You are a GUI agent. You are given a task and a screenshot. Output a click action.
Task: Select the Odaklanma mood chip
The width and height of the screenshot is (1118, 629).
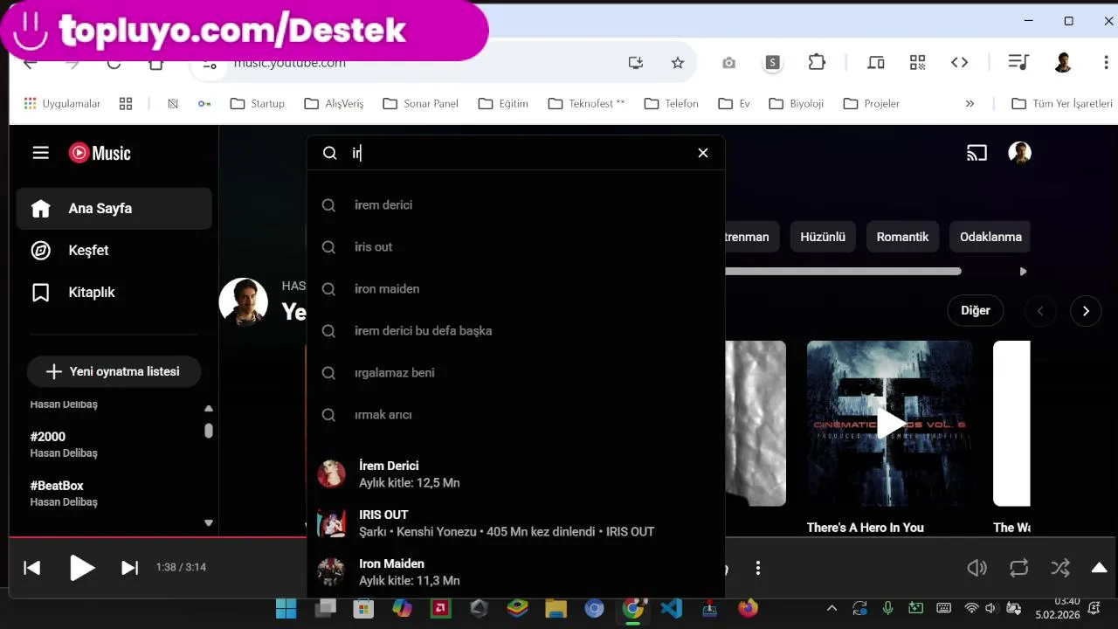point(990,237)
